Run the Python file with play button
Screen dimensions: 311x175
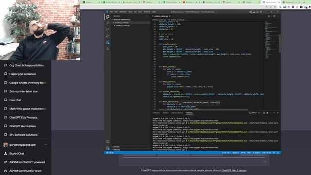point(269,16)
